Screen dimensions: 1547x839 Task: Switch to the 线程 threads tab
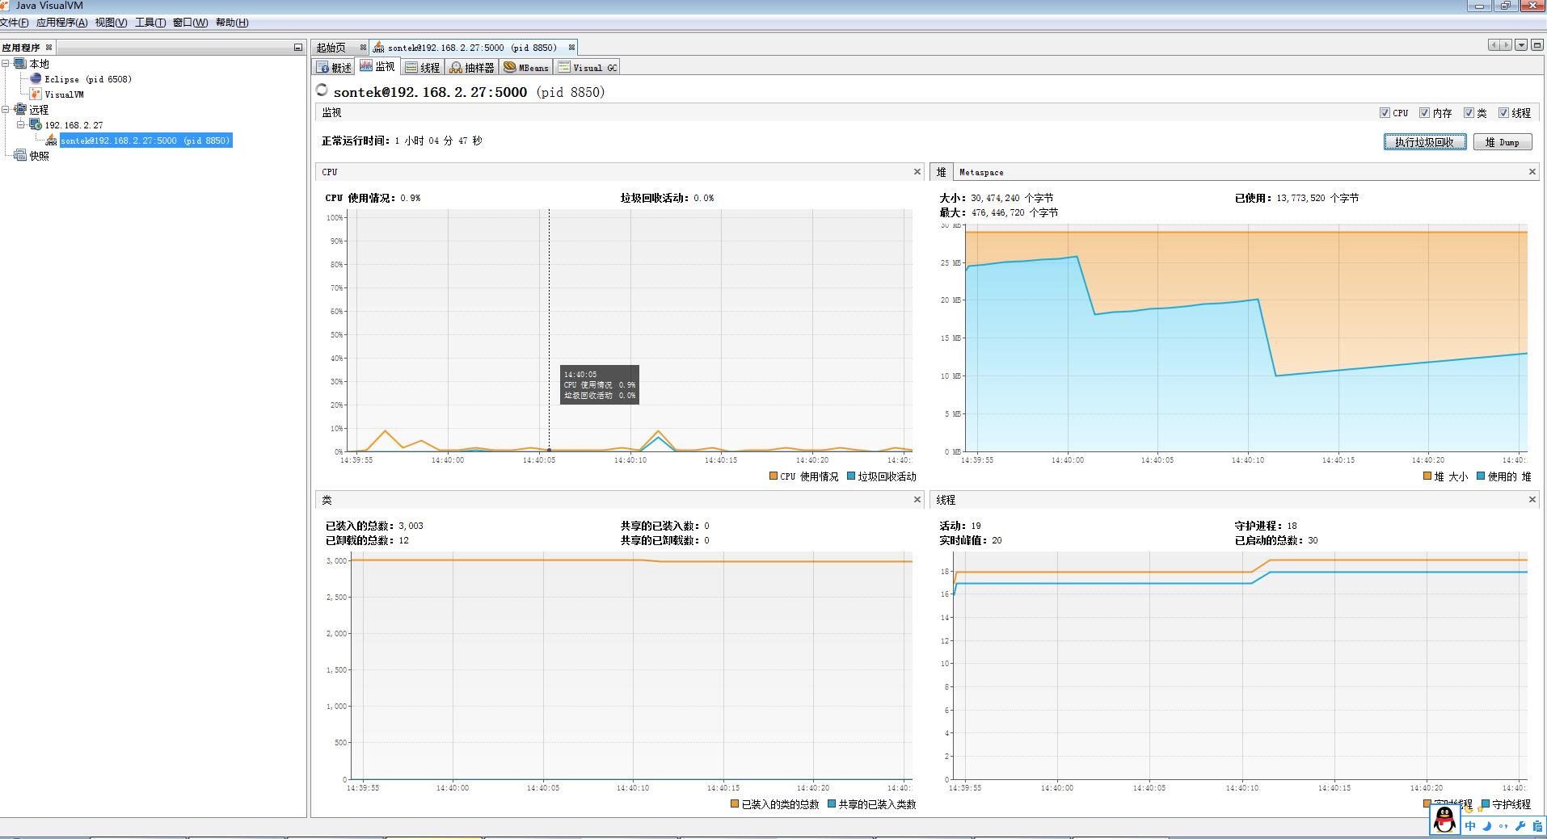point(423,67)
